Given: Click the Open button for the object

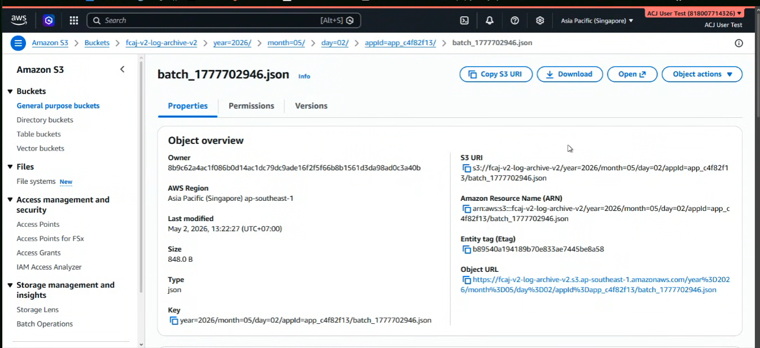Looking at the screenshot, I should click(x=632, y=74).
